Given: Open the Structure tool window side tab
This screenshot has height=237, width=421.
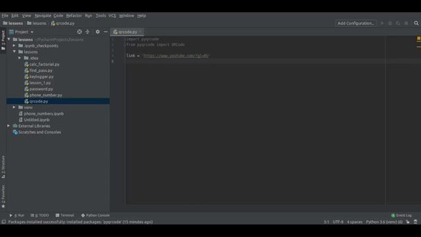Looking at the screenshot, I should coord(3,167).
